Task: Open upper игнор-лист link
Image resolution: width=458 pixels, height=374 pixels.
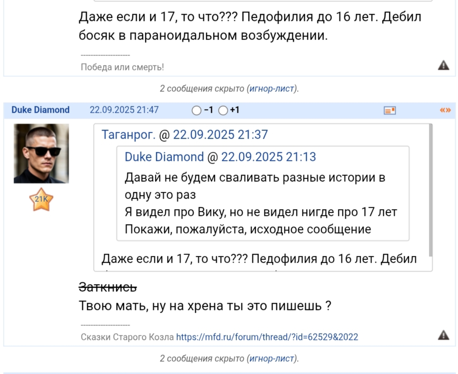Action: [272, 89]
